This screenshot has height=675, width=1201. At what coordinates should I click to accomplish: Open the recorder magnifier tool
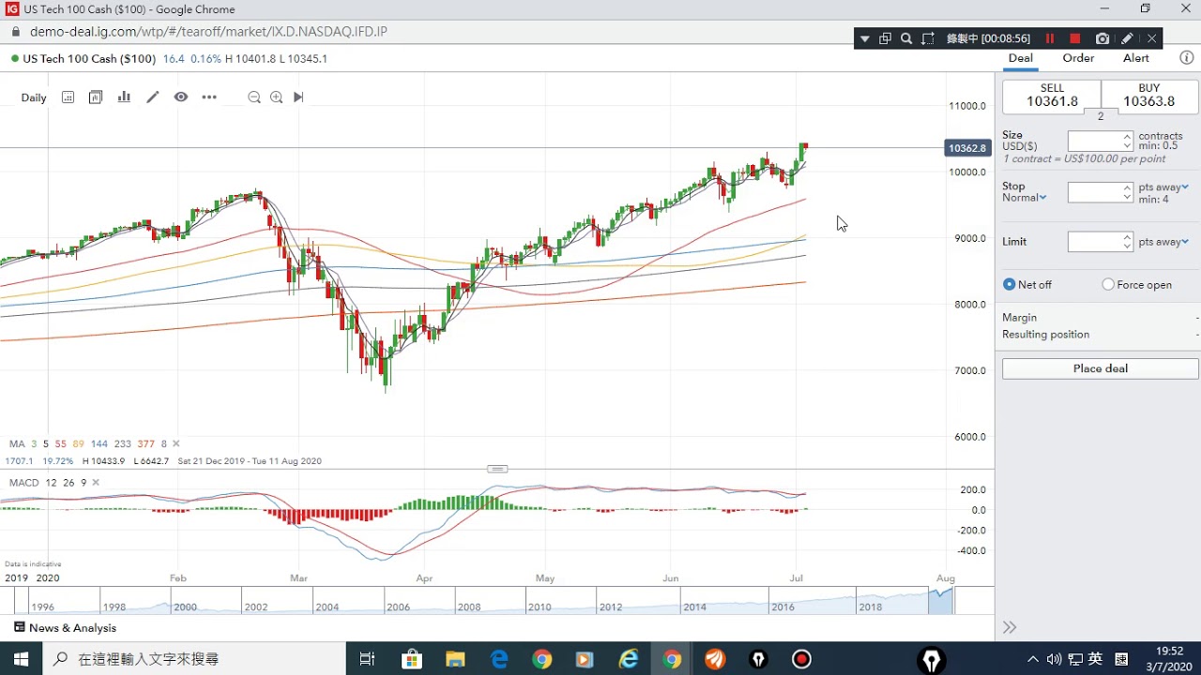(x=906, y=38)
